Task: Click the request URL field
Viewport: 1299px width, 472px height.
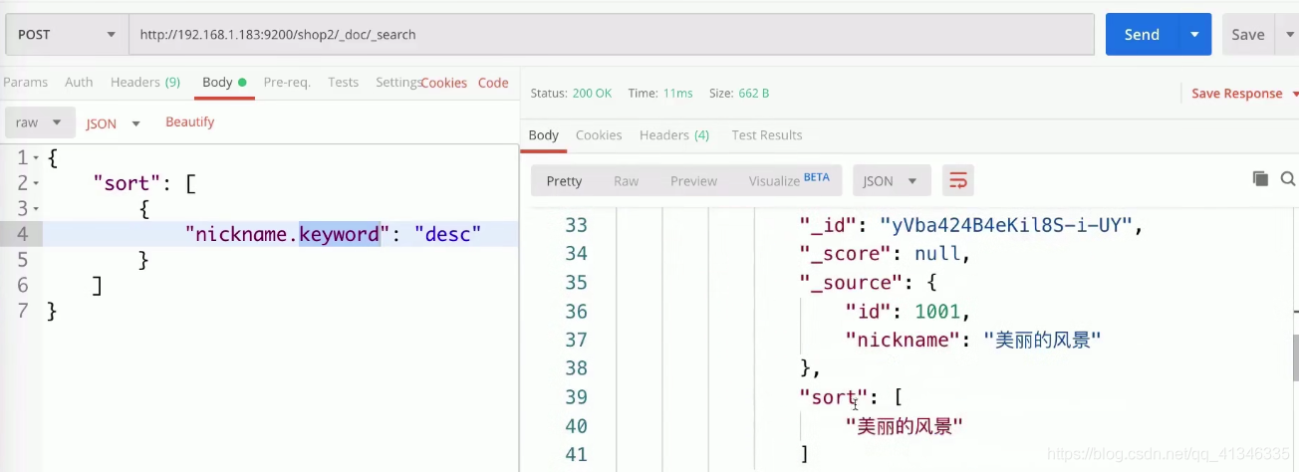Action: [x=612, y=34]
